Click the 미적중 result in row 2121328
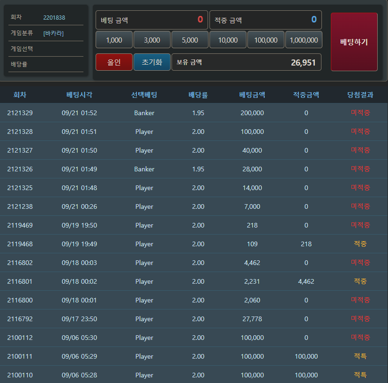 pyautogui.click(x=360, y=131)
